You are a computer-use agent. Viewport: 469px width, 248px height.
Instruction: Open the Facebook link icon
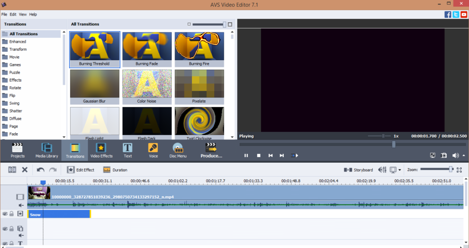(448, 15)
